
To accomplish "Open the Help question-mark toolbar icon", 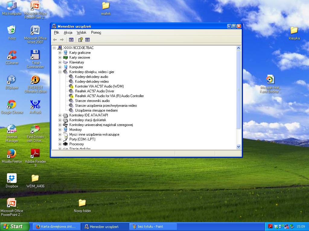I will coord(80,40).
